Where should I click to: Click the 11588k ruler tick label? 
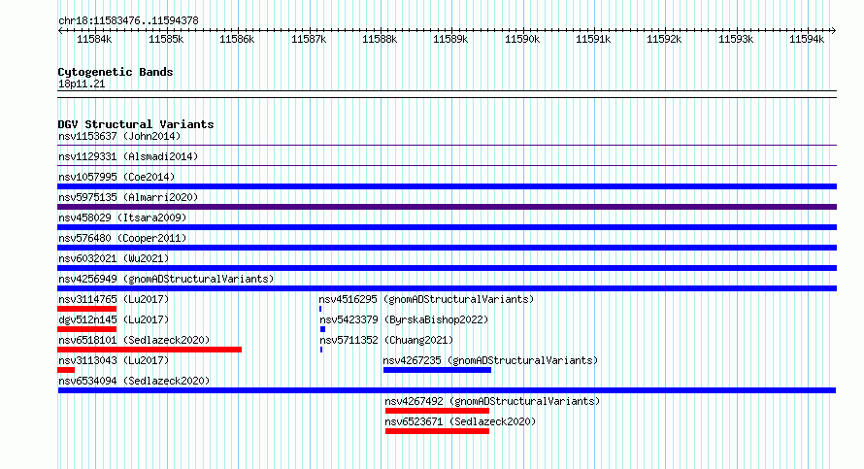click(x=380, y=39)
